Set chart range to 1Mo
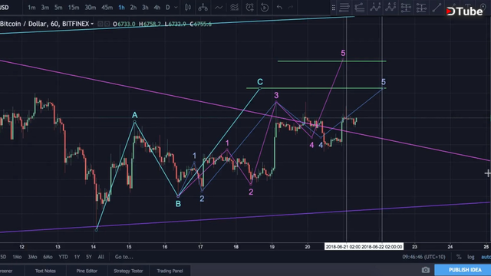 (x=17, y=257)
